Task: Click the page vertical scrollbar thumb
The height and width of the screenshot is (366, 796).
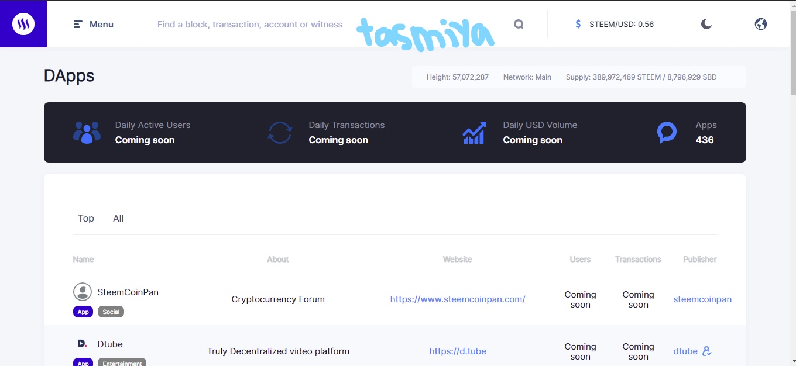Action: click(793, 51)
